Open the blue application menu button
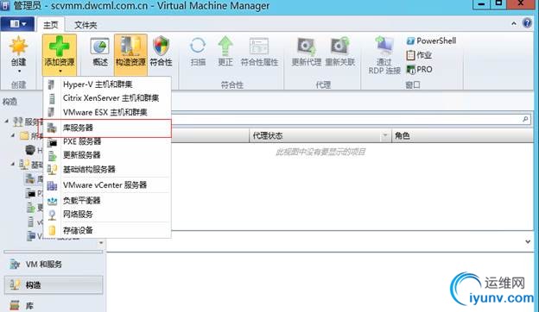Image resolution: width=539 pixels, height=312 pixels. tap(17, 23)
